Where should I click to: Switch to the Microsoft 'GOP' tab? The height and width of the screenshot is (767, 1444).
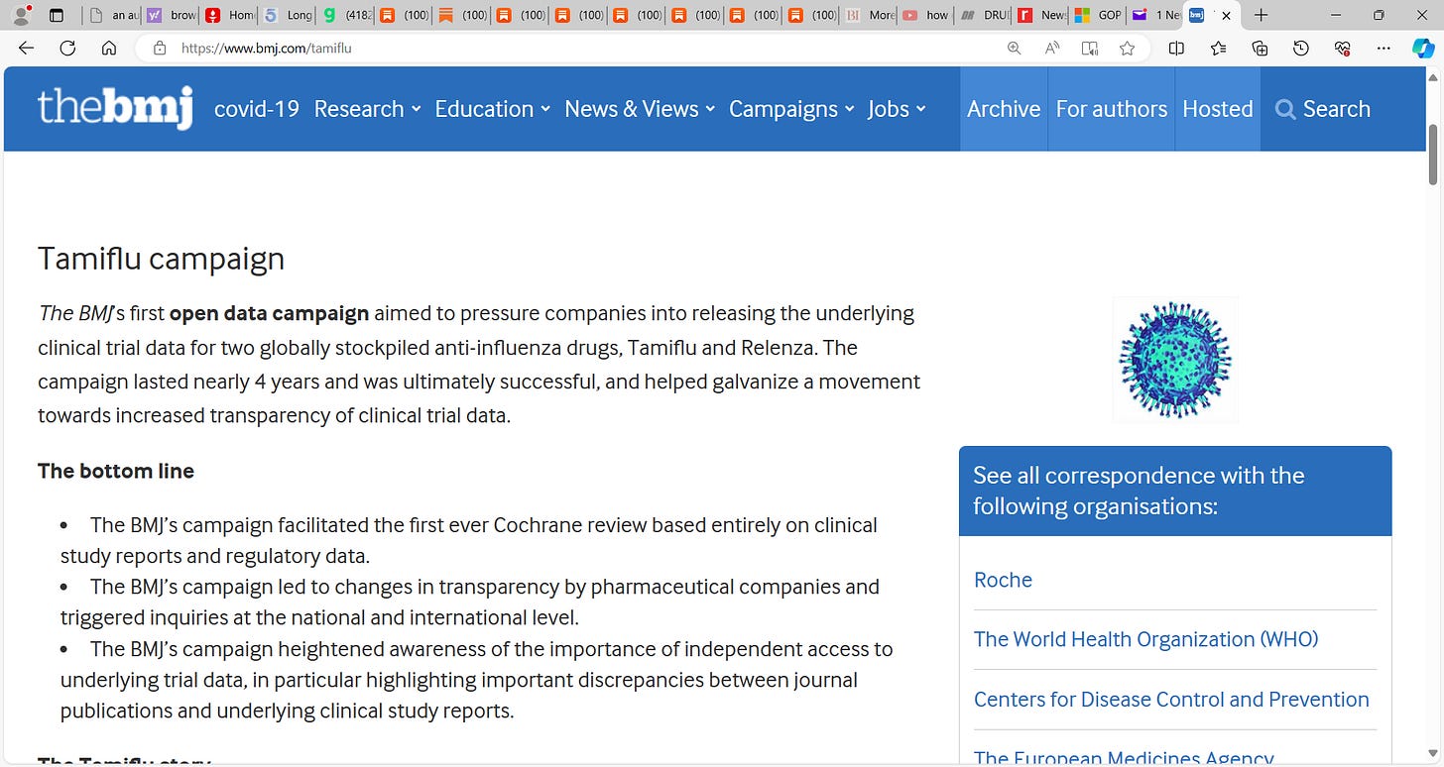pos(1099,15)
